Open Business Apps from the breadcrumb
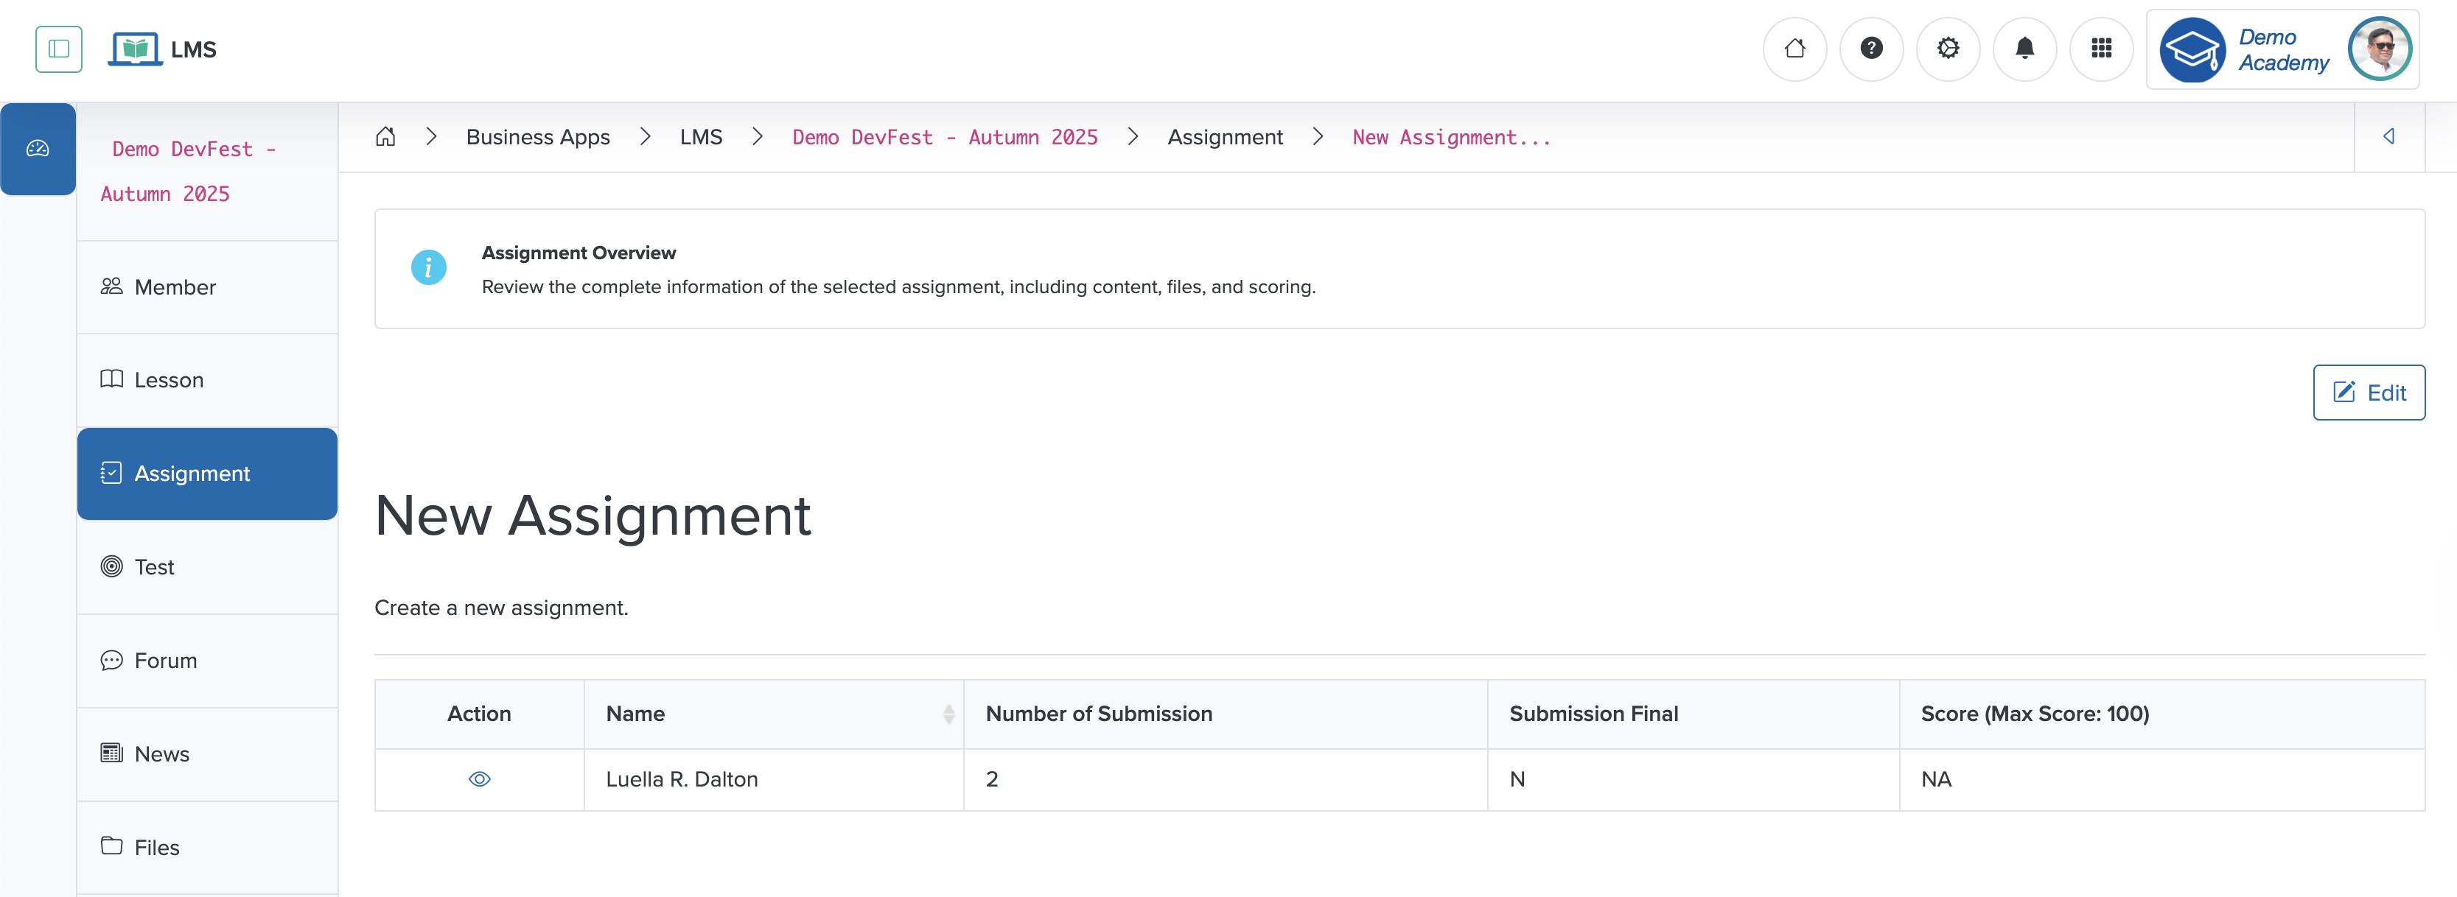Screen dimensions: 2457x897 tap(537, 136)
